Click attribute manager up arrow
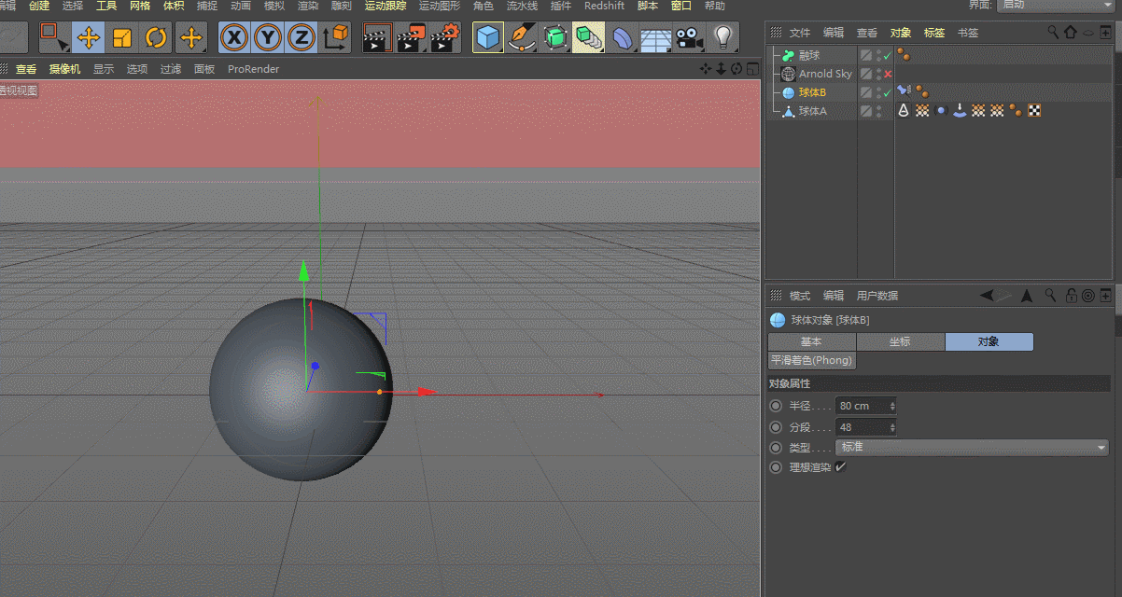Viewport: 1122px width, 597px height. point(1027,296)
